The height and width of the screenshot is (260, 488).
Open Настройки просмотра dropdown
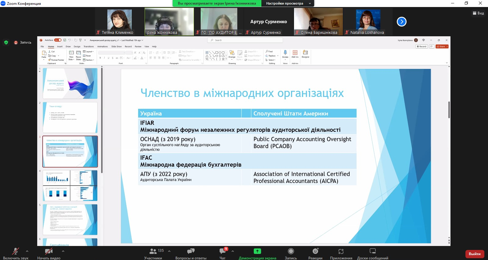288,3
